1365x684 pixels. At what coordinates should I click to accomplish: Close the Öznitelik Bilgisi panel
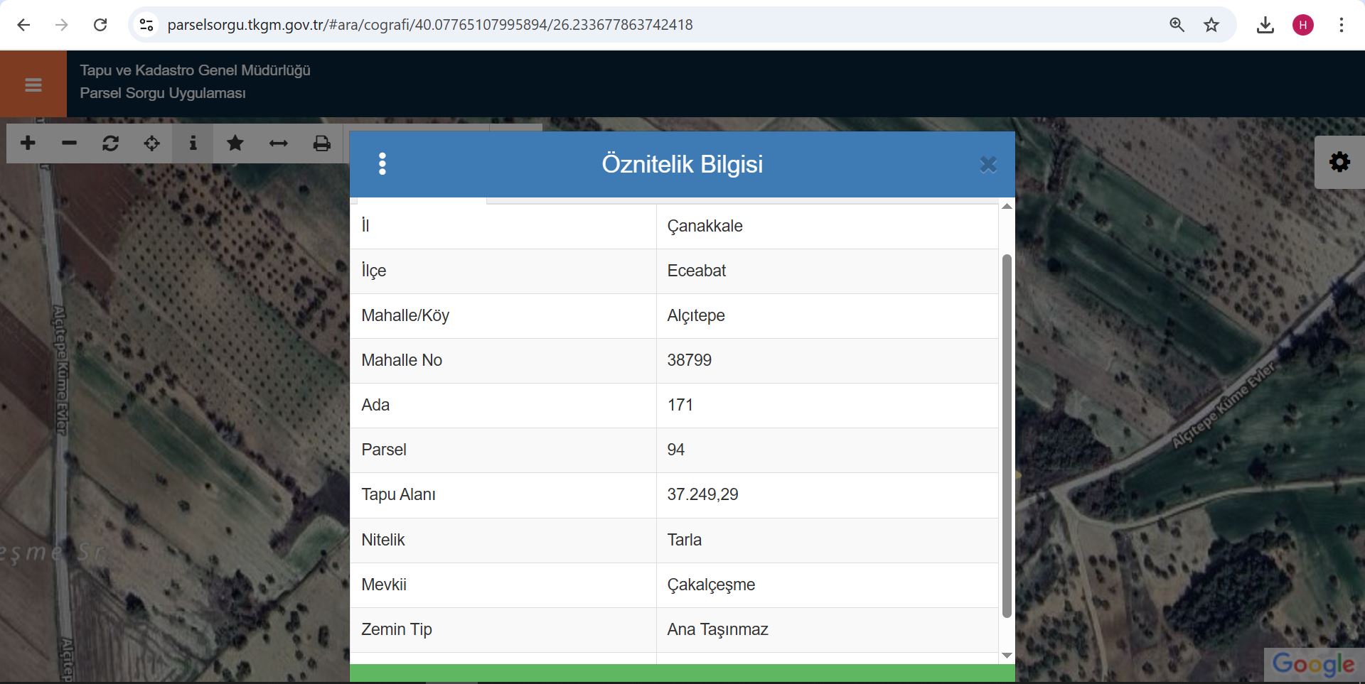pyautogui.click(x=988, y=165)
